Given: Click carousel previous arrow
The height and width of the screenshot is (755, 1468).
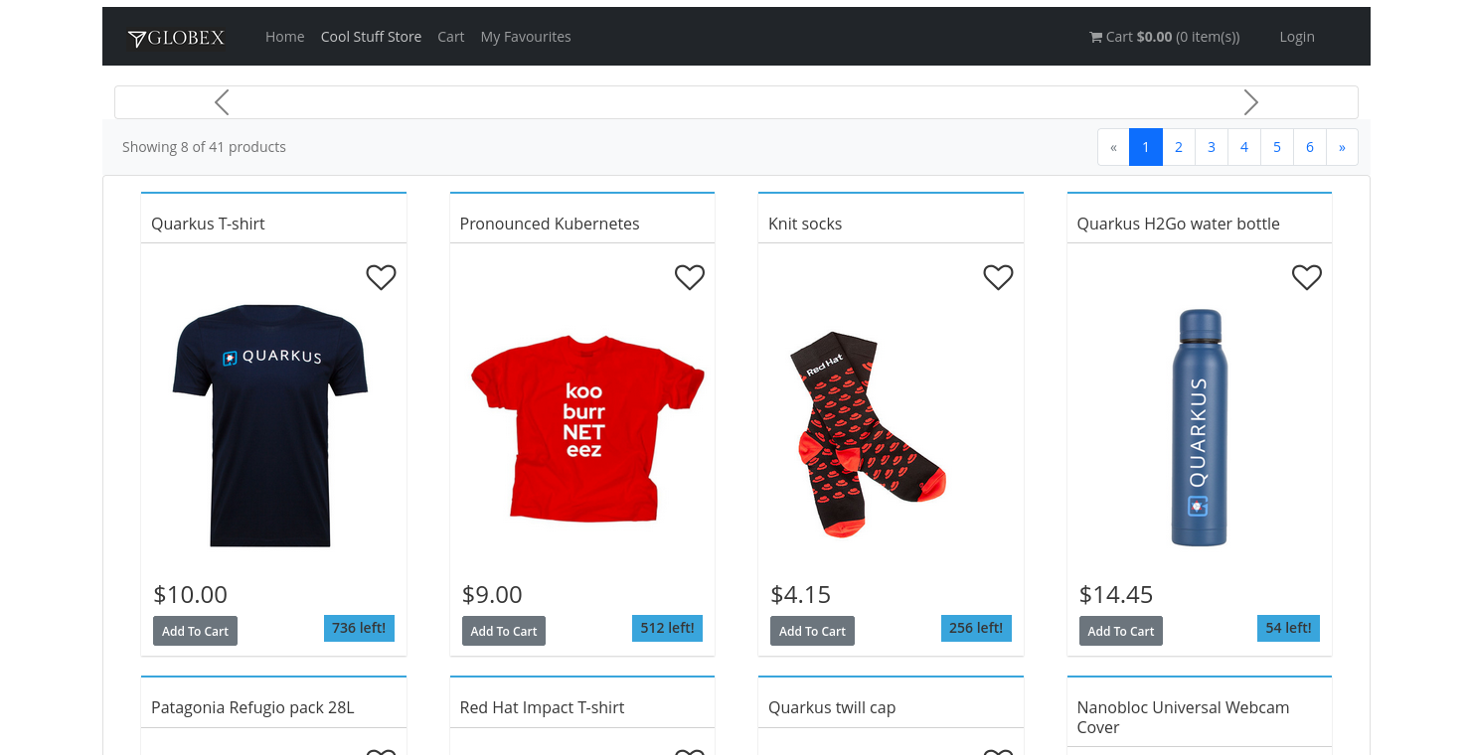Looking at the screenshot, I should click(x=222, y=102).
